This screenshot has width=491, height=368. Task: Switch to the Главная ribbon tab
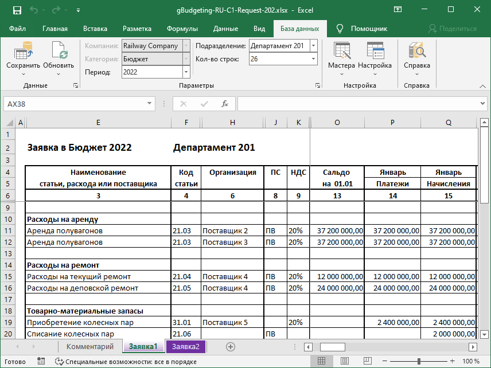[55, 29]
